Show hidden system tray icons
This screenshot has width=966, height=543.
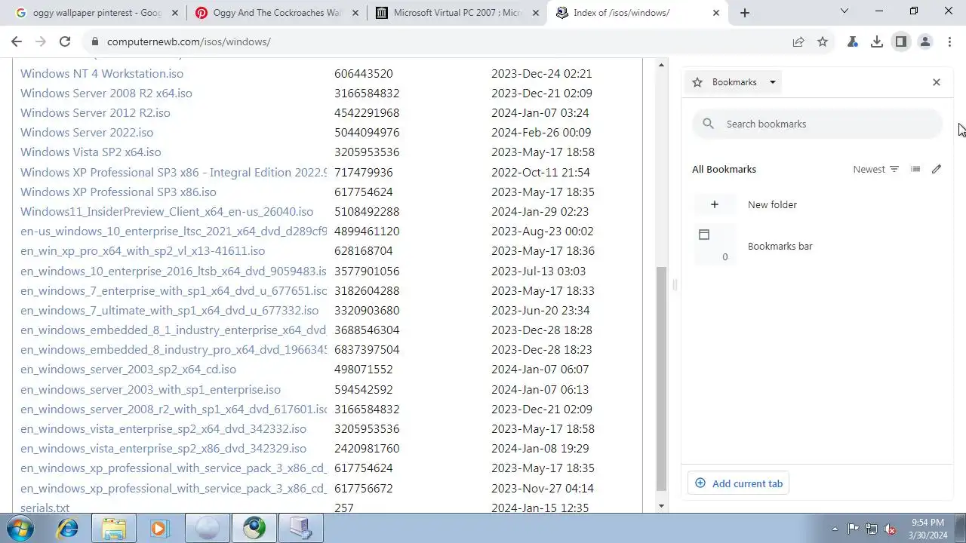[835, 529]
